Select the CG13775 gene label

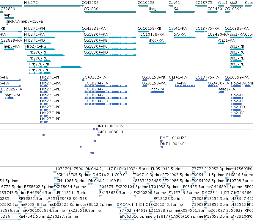click(x=204, y=3)
